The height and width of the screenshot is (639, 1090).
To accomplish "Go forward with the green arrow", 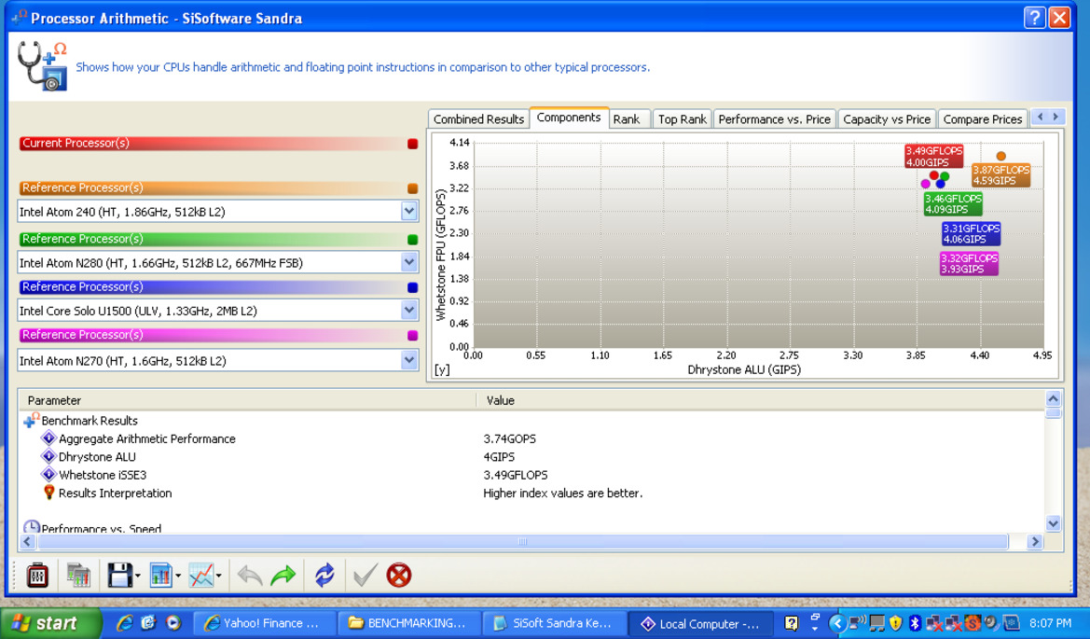I will pos(283,575).
